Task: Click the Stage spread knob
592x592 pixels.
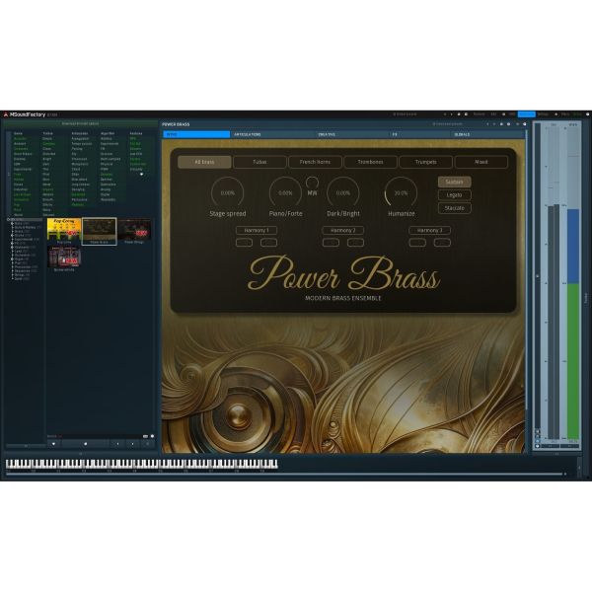Action: click(227, 193)
